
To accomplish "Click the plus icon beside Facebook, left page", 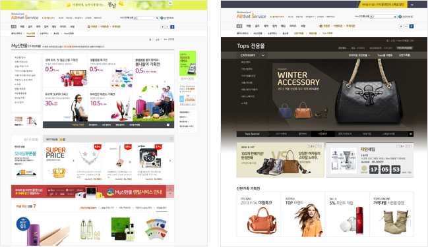I will point(163,27).
